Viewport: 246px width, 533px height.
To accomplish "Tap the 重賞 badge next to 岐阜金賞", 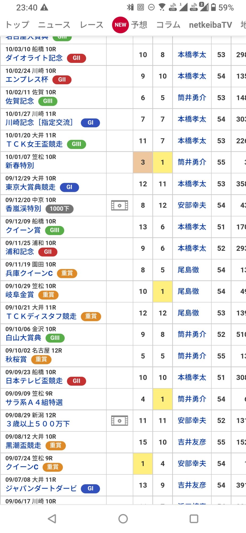I will point(48,295).
